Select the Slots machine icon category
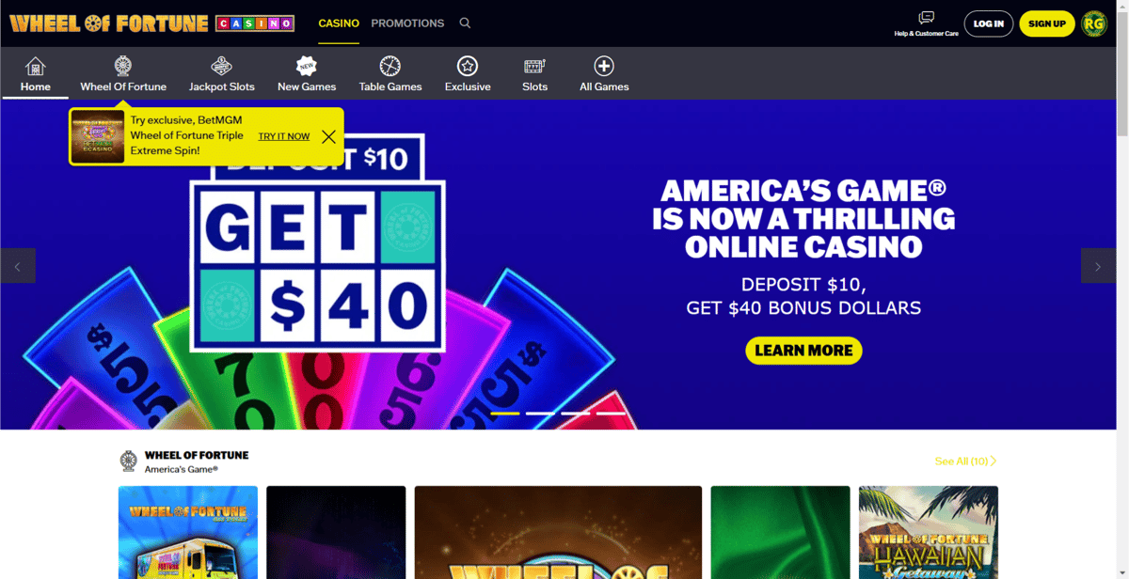Screen dimensions: 1129x579 click(x=534, y=67)
